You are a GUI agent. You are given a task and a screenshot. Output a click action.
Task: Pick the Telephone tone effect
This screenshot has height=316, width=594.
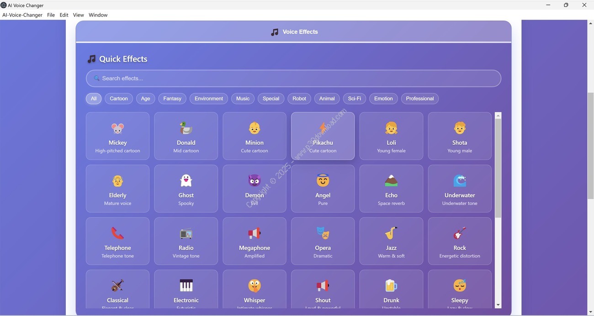coord(117,241)
